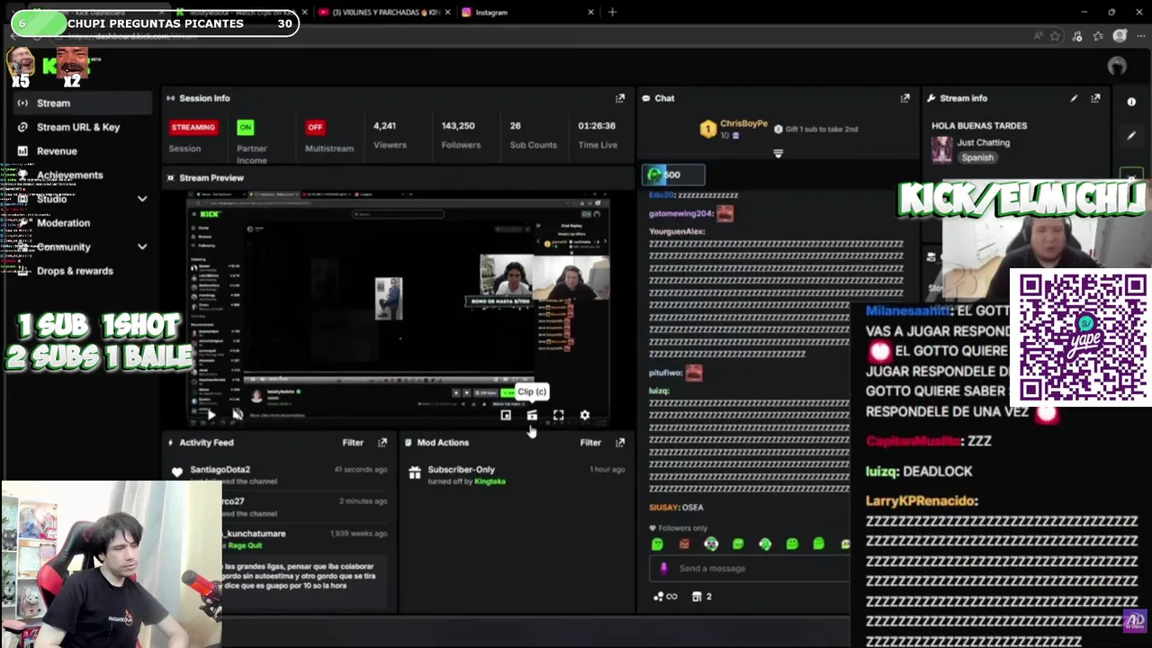Open a new browser tab
Screen dimensions: 1152x648
pos(612,12)
